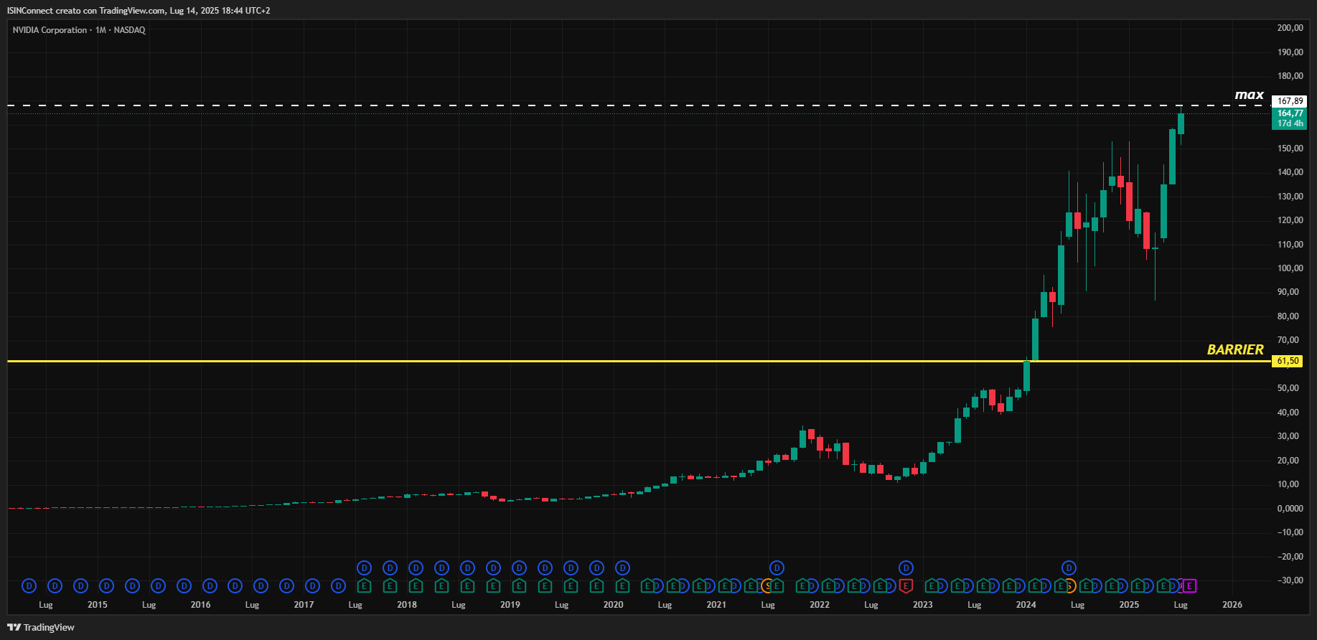Viewport: 1317px width, 640px height.
Task: Click the 50,00 price axis label
Action: (1288, 388)
